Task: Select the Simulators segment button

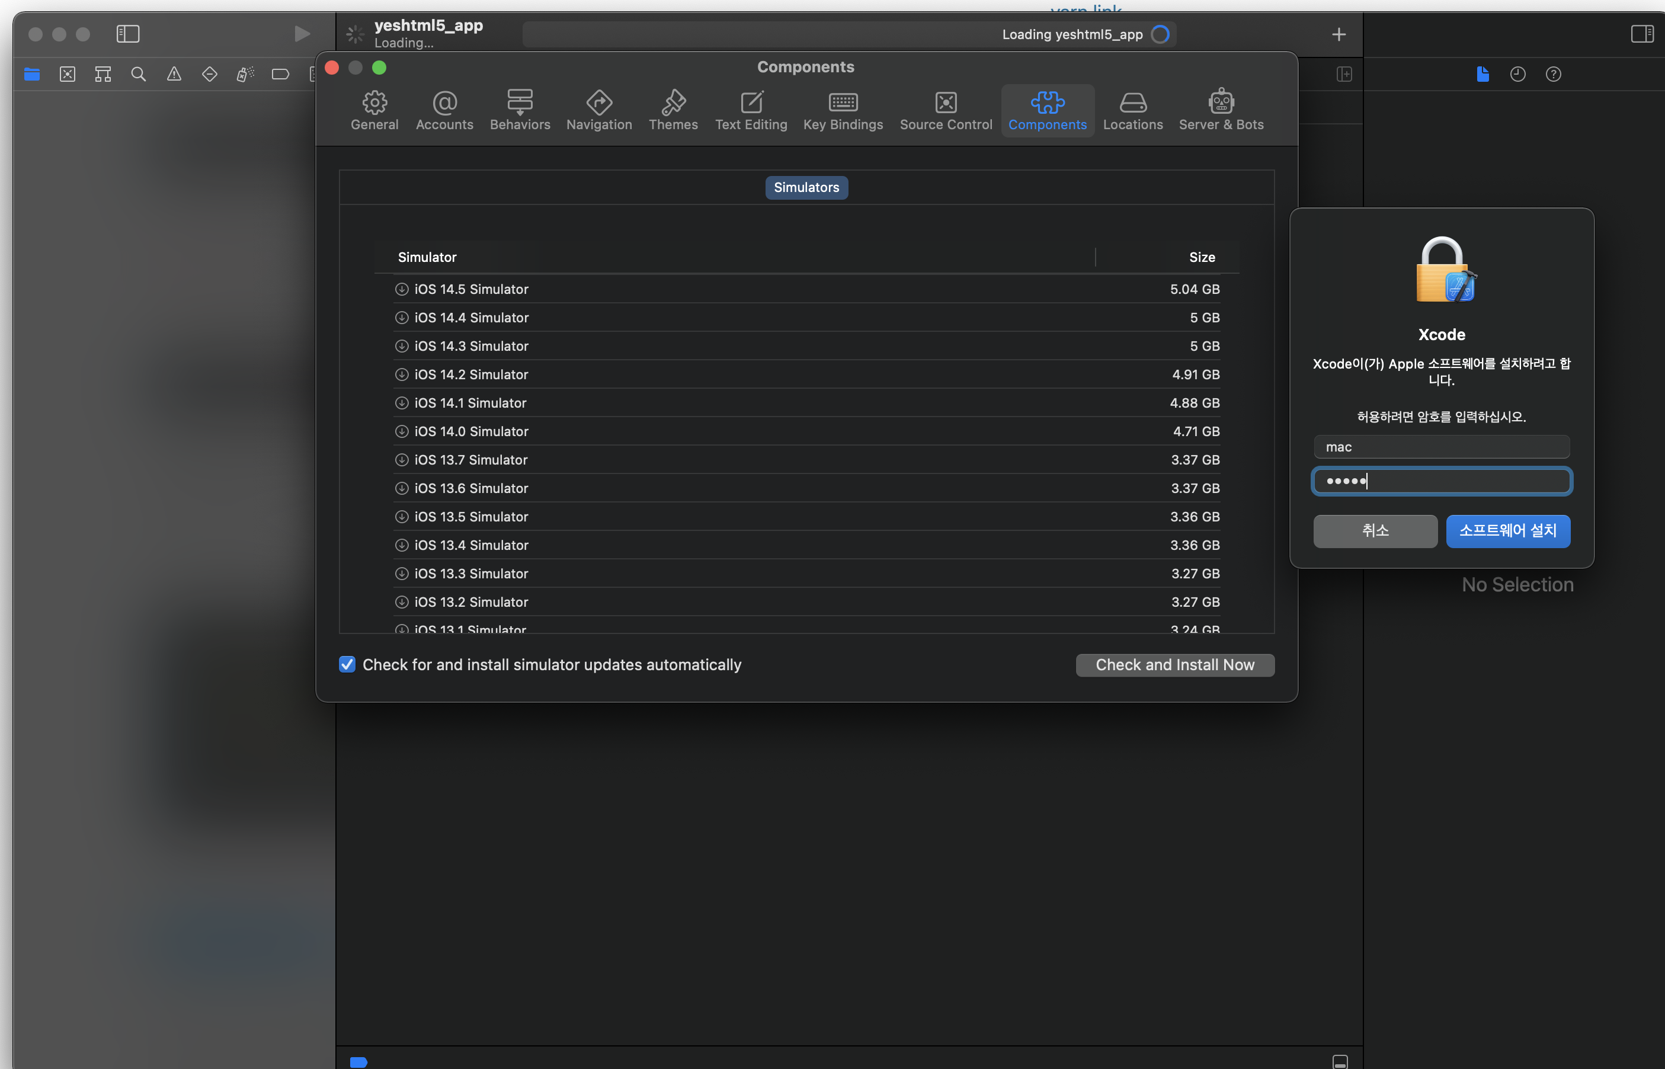Action: (806, 187)
